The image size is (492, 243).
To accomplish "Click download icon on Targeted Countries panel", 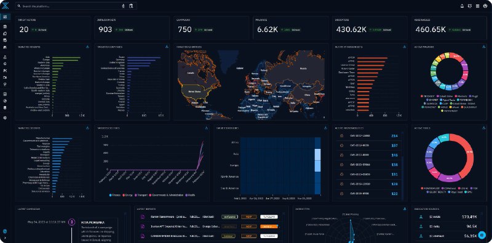I will point(167,47).
